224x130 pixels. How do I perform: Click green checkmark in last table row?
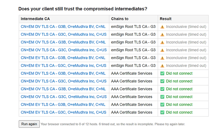click(162, 112)
